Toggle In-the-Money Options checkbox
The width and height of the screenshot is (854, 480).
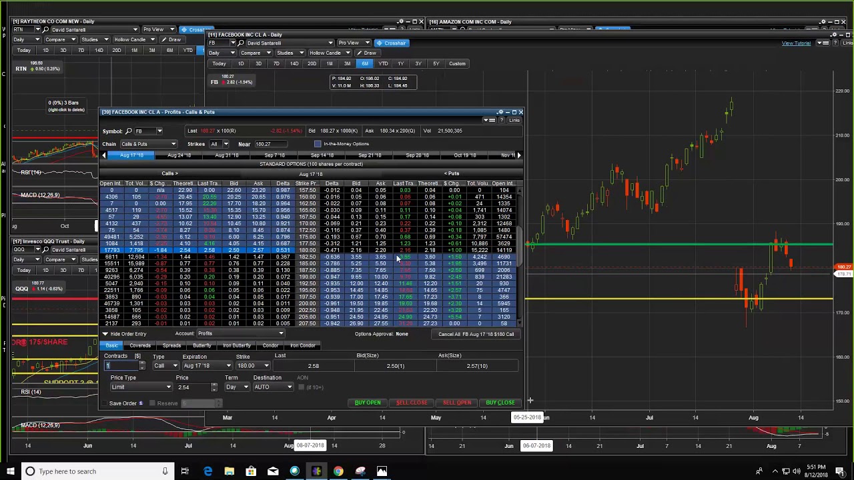pos(318,144)
